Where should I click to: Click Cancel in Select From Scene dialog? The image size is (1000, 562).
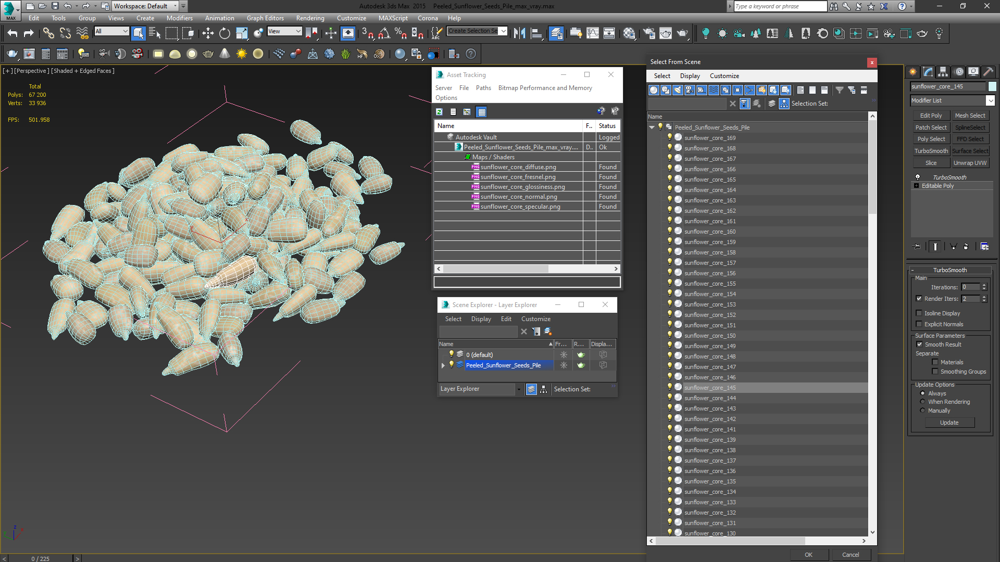[x=851, y=554]
